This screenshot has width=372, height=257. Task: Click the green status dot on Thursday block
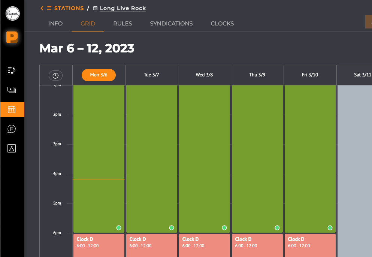(x=277, y=228)
